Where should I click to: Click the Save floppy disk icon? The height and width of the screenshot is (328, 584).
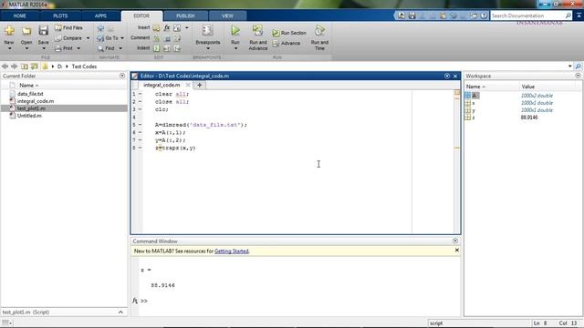coord(43,30)
